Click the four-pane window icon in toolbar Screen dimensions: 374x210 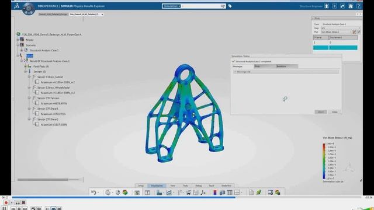point(237,192)
